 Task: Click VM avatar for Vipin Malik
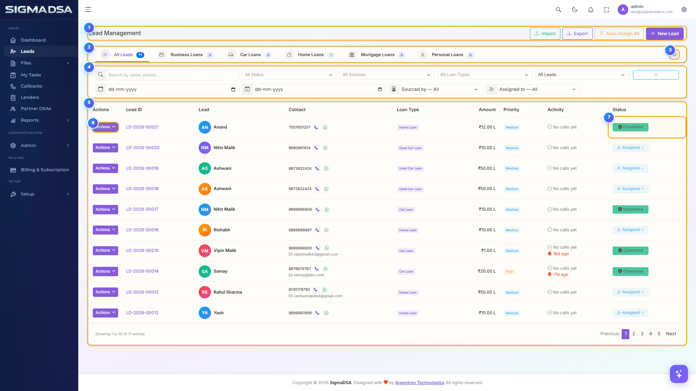(x=205, y=251)
